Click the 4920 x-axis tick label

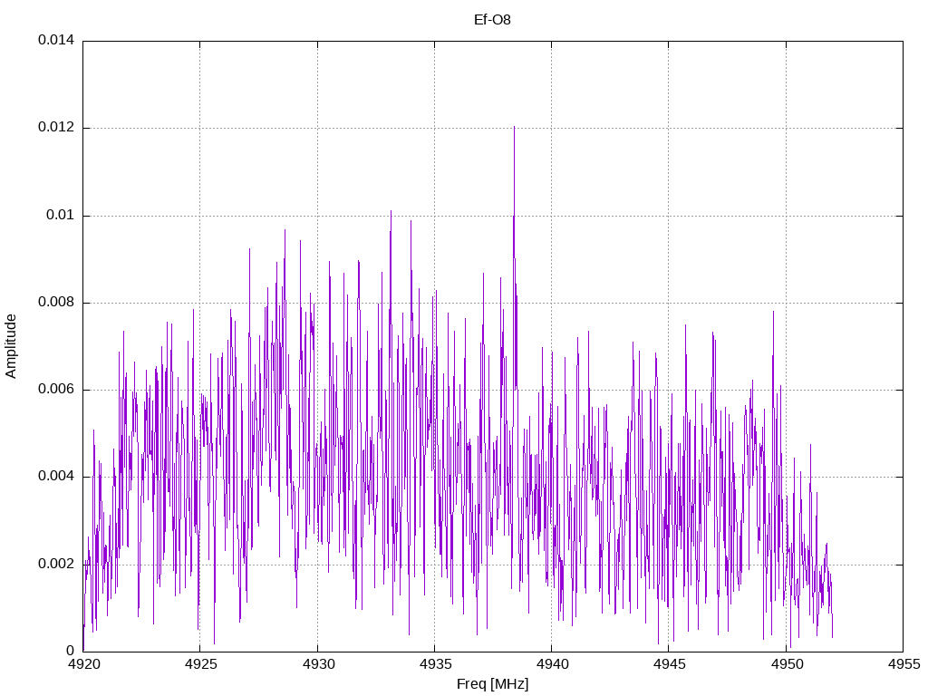[x=83, y=664]
